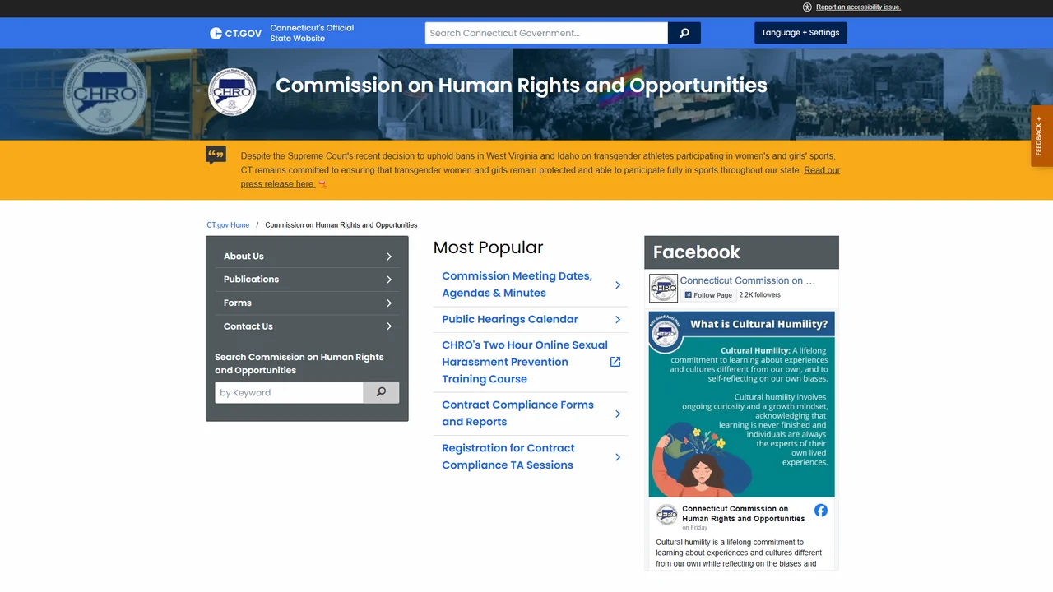1053x592 pixels.
Task: Open the Publications menu item
Action: tap(307, 280)
